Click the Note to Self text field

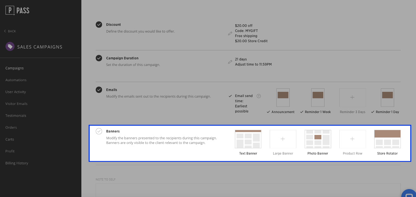click(x=248, y=189)
